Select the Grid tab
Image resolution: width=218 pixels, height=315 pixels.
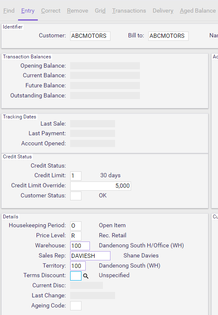coord(100,10)
